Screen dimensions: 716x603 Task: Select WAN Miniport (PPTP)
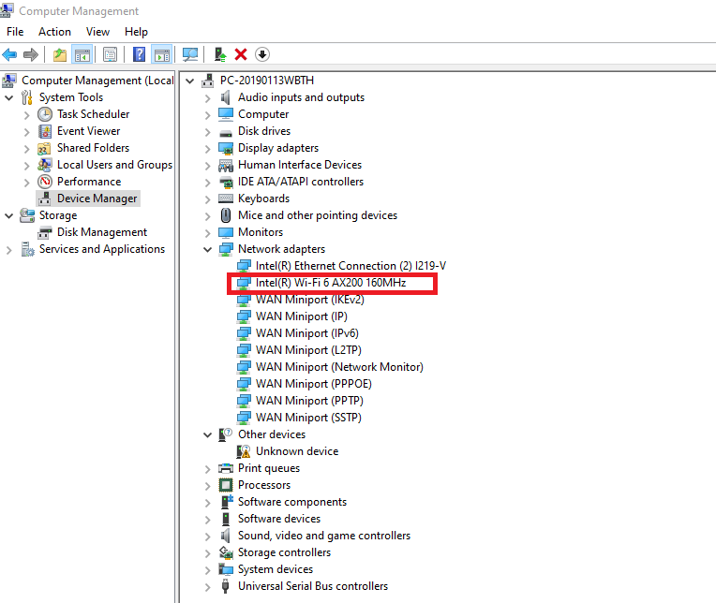click(x=309, y=401)
